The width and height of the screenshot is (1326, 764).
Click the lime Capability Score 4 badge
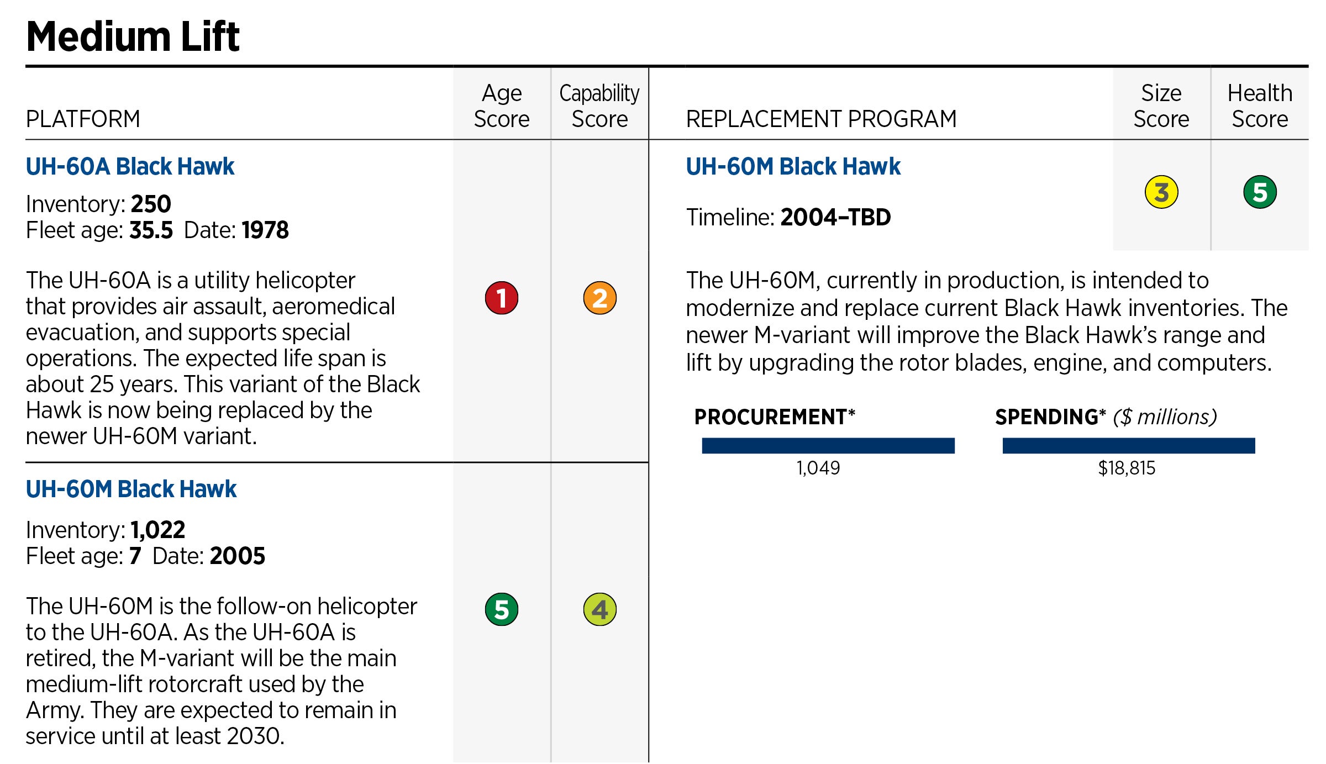[x=599, y=609]
